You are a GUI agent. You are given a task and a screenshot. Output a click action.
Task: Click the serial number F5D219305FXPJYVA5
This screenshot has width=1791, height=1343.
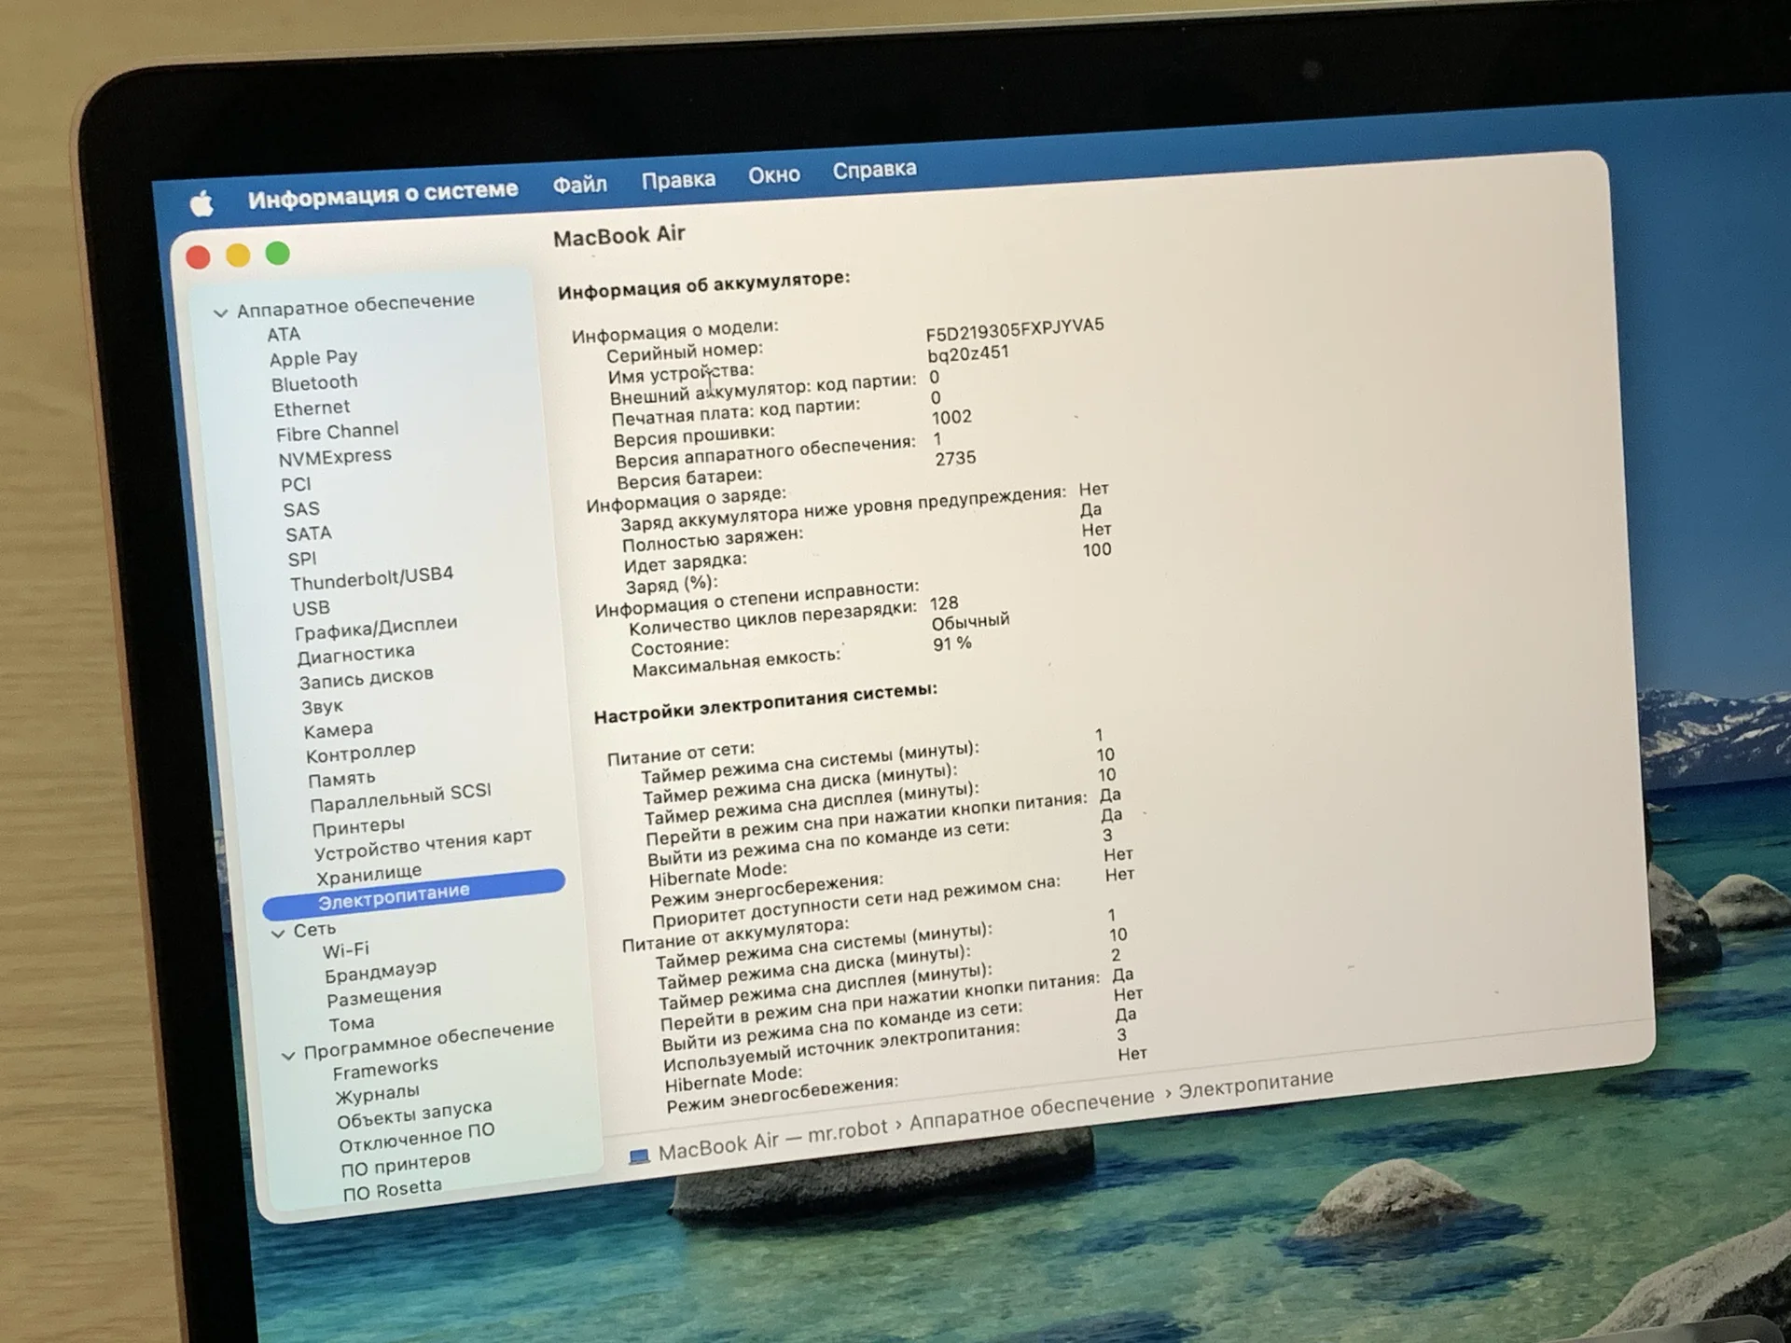[1015, 329]
